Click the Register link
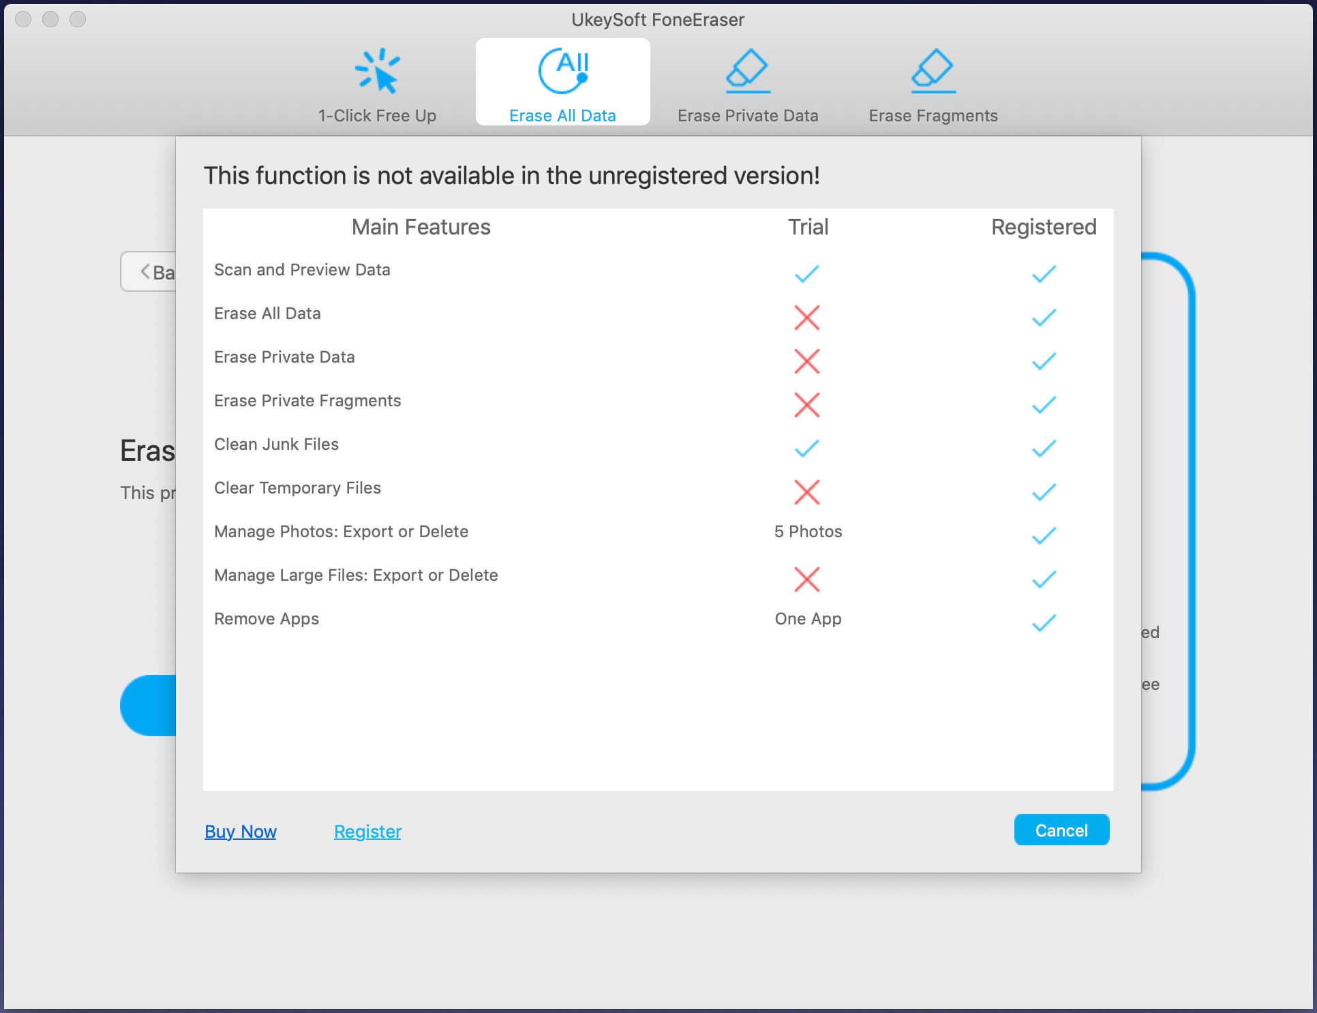This screenshot has height=1013, width=1317. pyautogui.click(x=367, y=831)
